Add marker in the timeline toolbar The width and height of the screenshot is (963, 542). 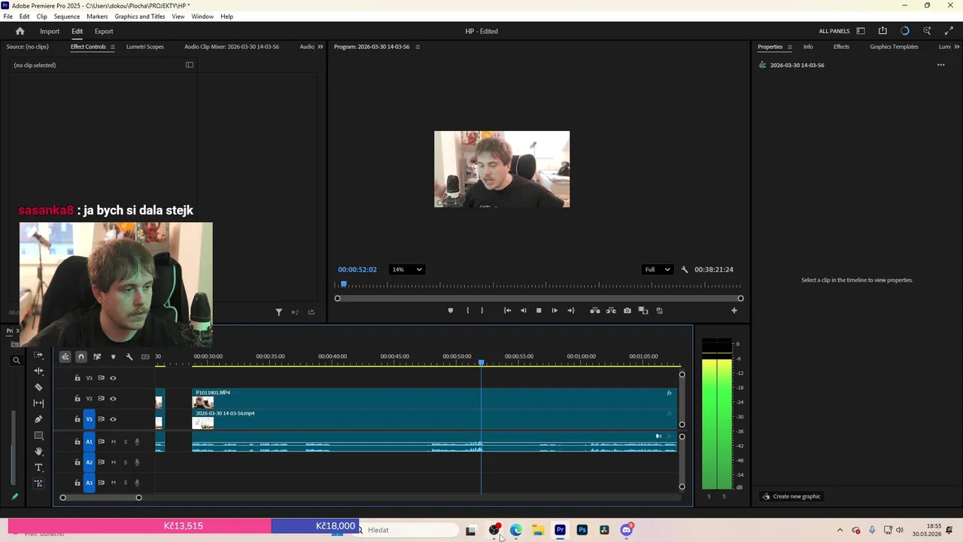pos(113,357)
